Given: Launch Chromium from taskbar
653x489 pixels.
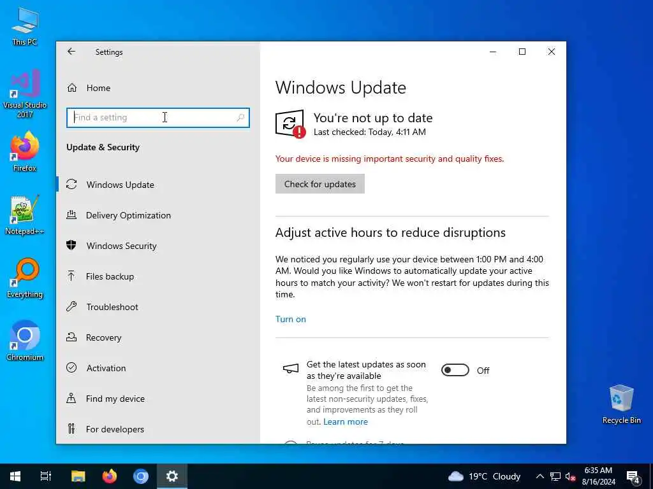Looking at the screenshot, I should [x=141, y=476].
